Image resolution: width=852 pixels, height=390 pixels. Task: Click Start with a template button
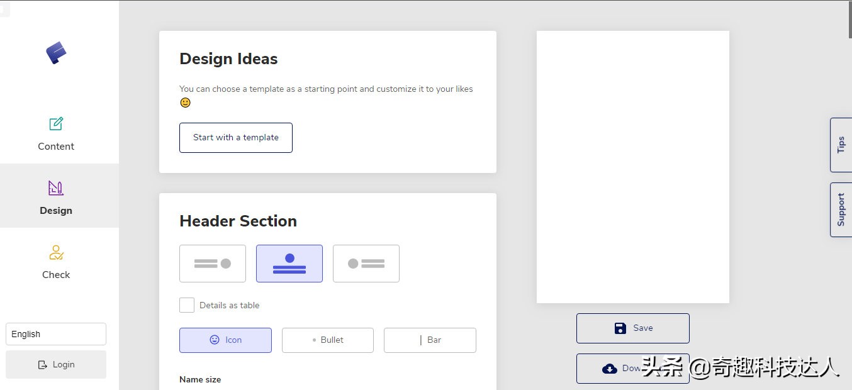[236, 138]
